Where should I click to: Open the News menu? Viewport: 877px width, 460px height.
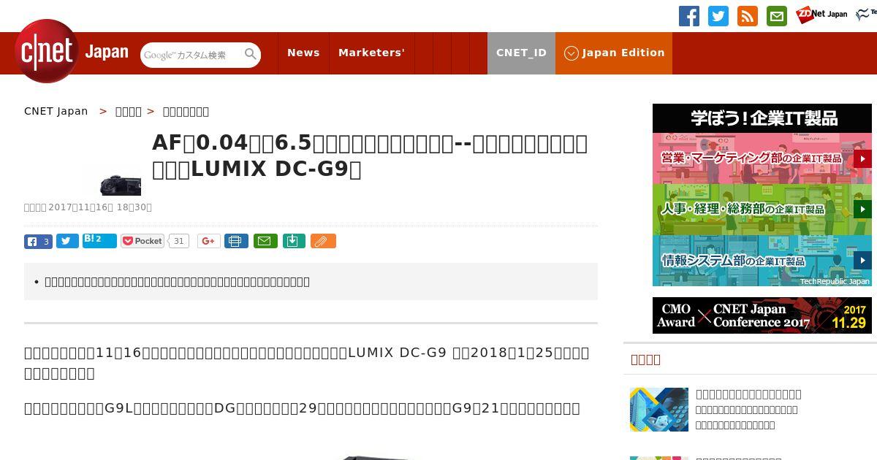click(x=303, y=53)
